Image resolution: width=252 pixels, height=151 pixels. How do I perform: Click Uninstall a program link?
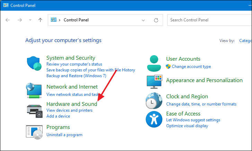tap(64, 135)
